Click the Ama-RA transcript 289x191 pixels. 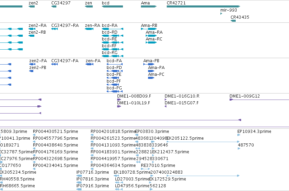(x=151, y=36)
